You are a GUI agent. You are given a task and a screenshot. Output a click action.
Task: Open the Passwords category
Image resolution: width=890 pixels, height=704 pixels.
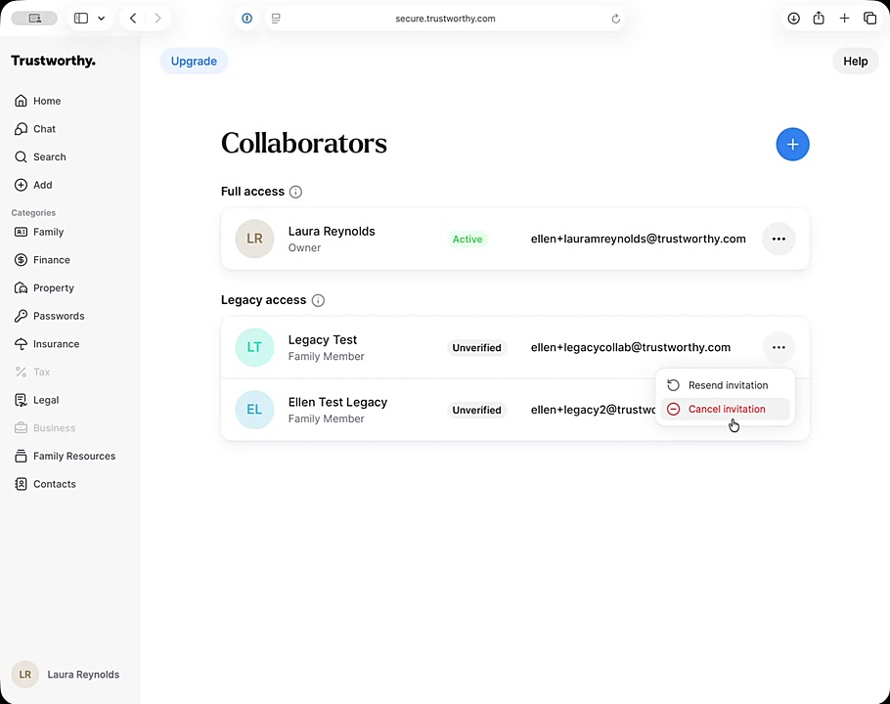point(58,316)
